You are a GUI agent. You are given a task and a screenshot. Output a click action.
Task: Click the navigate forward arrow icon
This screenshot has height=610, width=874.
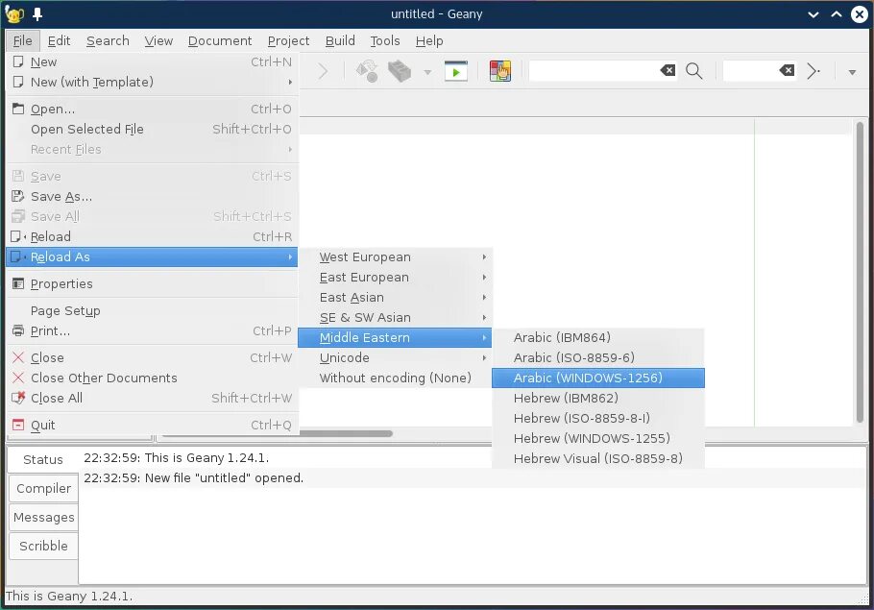tap(323, 71)
